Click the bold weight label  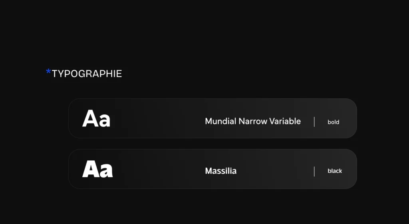[x=334, y=122]
